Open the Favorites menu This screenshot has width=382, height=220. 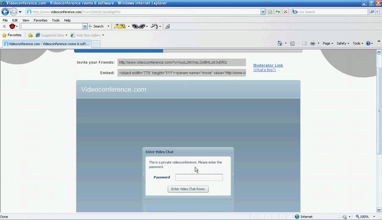click(x=40, y=20)
